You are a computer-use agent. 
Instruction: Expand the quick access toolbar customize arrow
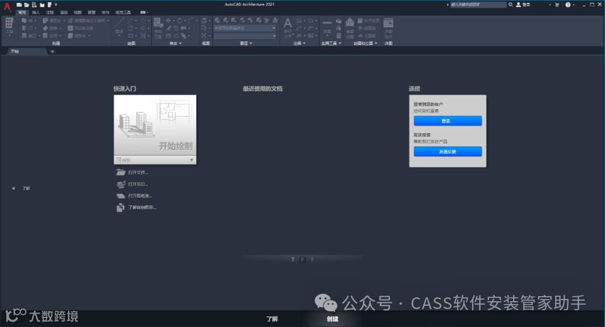[x=56, y=4]
